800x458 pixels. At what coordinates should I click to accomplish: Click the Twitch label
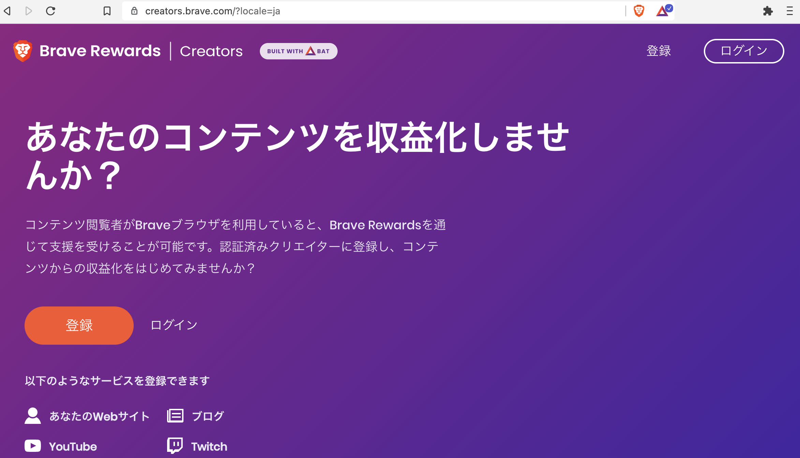[x=209, y=446]
